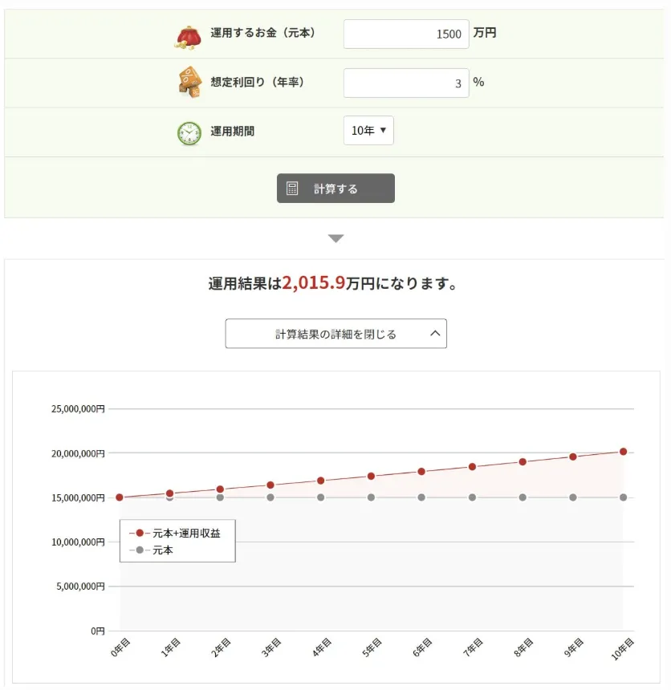This screenshot has height=690, width=671.
Task: Click the red data point at 3年目
Action: pyautogui.click(x=270, y=485)
